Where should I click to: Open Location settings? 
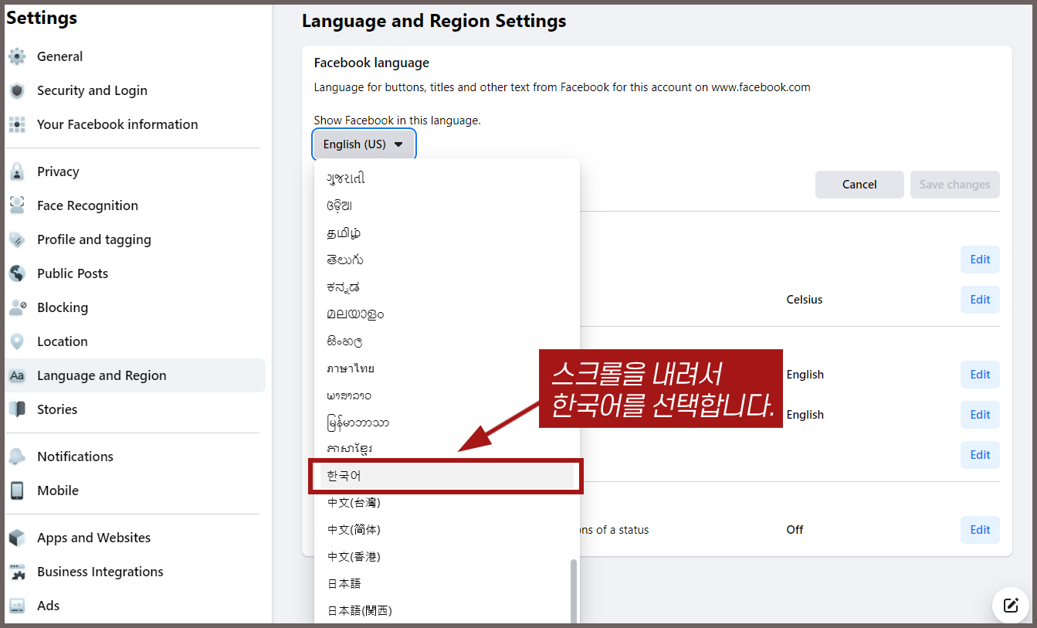(x=135, y=341)
